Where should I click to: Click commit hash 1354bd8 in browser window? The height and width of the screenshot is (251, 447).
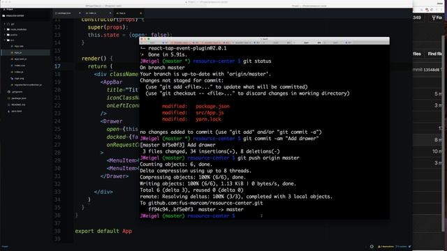coord(432,70)
